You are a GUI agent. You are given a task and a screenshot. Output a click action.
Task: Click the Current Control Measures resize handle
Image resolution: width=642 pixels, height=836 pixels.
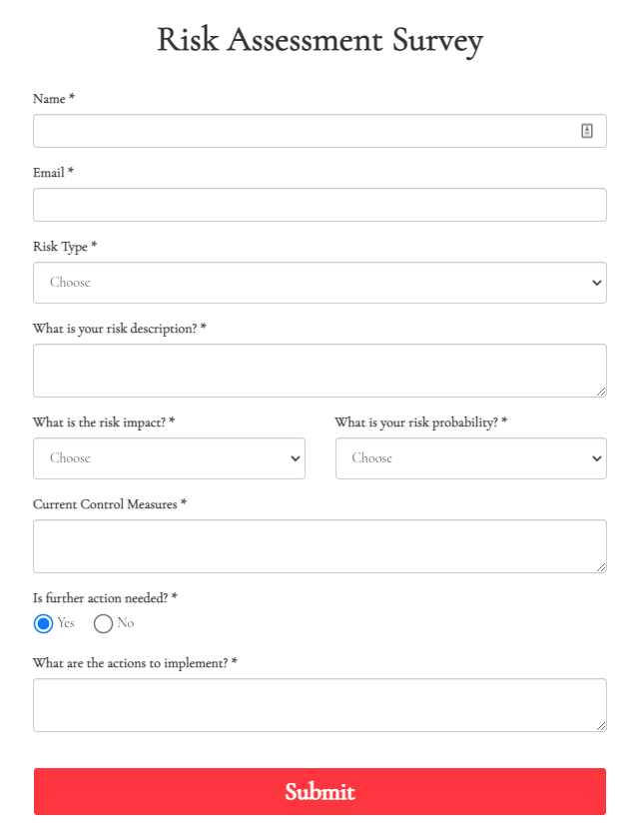click(x=601, y=567)
